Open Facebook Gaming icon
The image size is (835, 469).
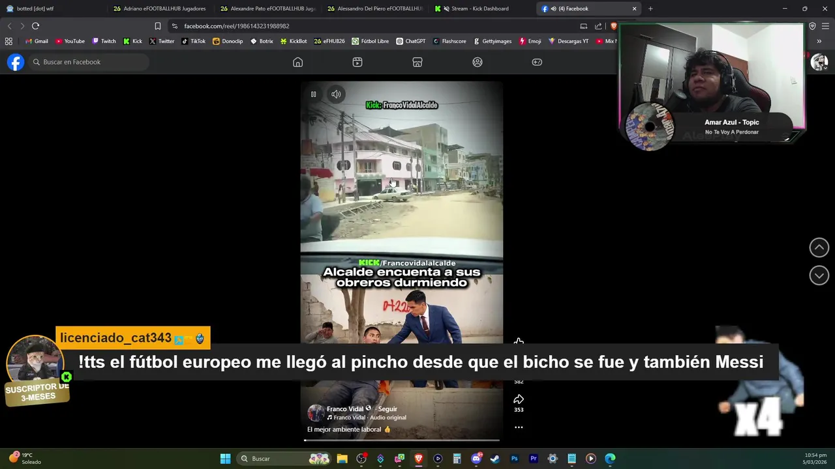pyautogui.click(x=537, y=62)
